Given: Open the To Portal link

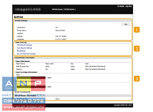Looking at the screenshot, I should (121, 6).
